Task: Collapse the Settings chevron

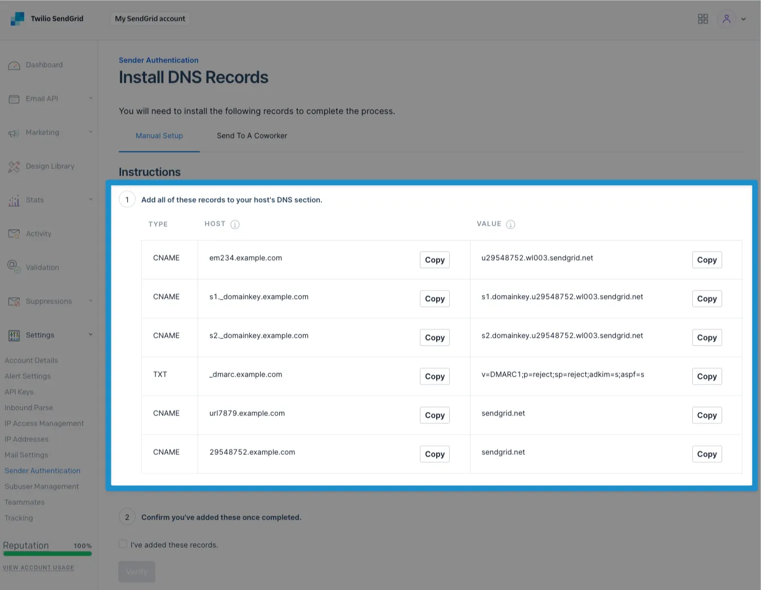Action: click(x=91, y=335)
